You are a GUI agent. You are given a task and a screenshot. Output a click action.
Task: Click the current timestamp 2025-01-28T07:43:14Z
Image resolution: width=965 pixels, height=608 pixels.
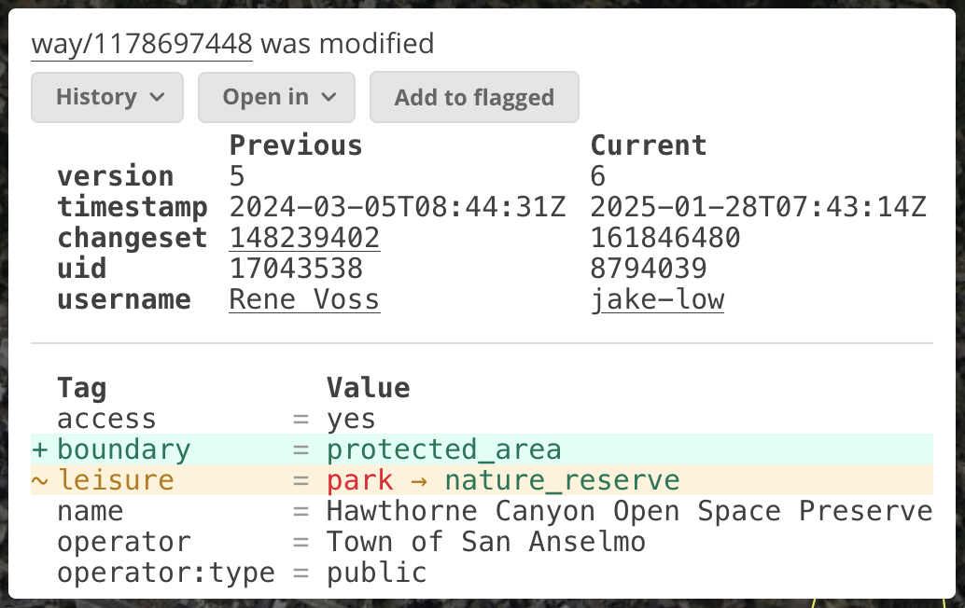click(758, 207)
